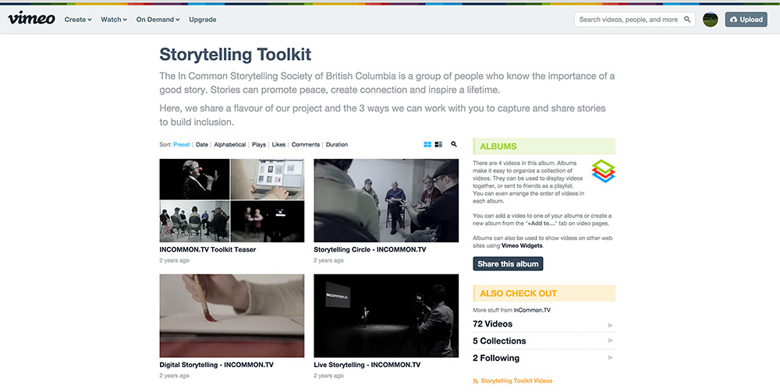Switch to detail list view icon
This screenshot has height=392, width=780.
438,145
